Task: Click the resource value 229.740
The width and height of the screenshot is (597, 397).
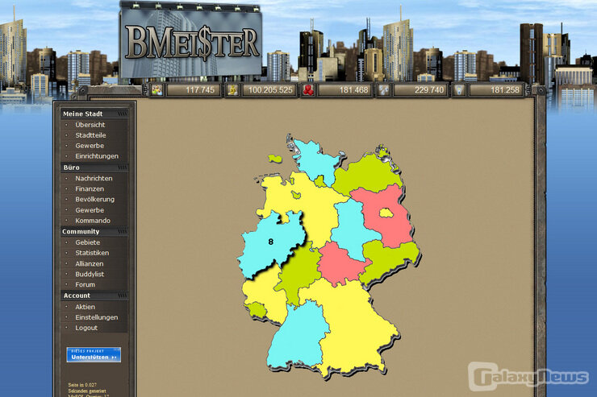Action: (x=429, y=90)
